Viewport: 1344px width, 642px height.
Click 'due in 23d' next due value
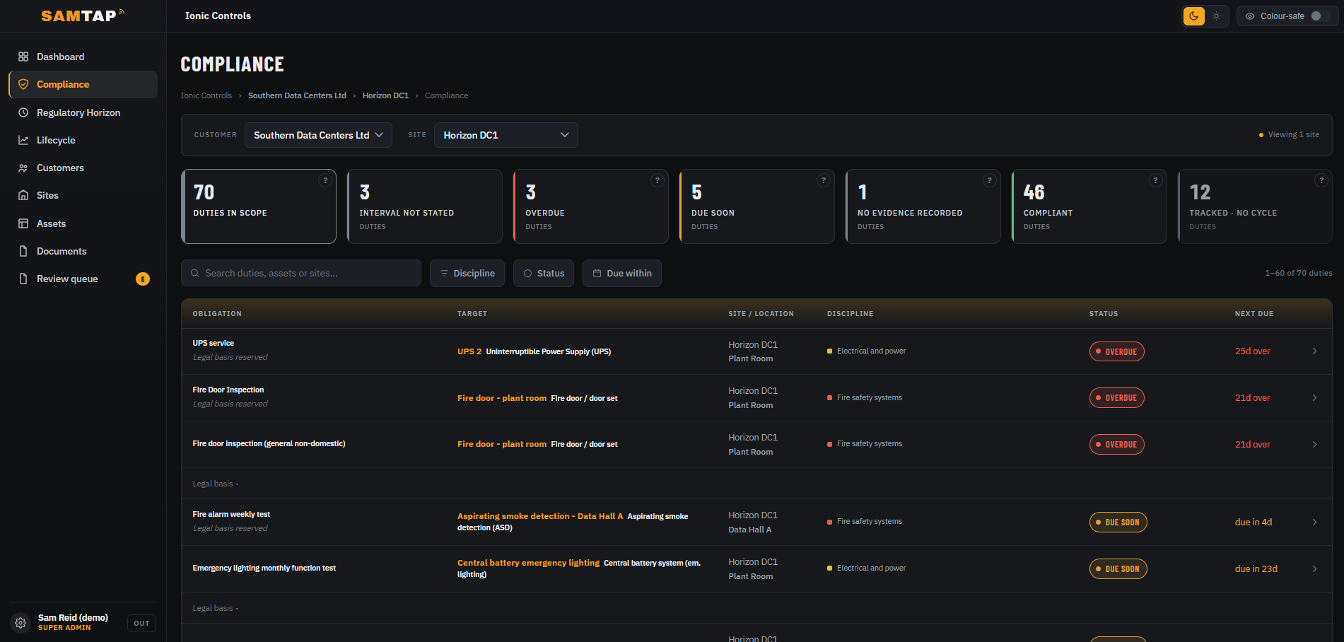click(1256, 569)
